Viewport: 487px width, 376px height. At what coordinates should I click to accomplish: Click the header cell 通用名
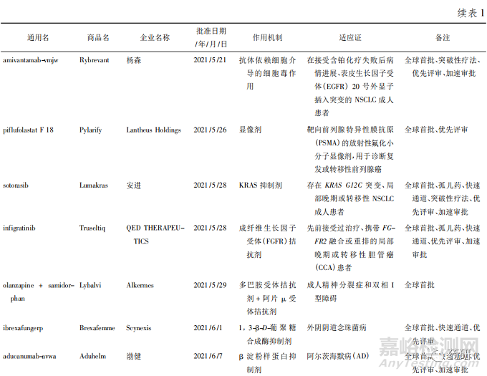(x=38, y=37)
